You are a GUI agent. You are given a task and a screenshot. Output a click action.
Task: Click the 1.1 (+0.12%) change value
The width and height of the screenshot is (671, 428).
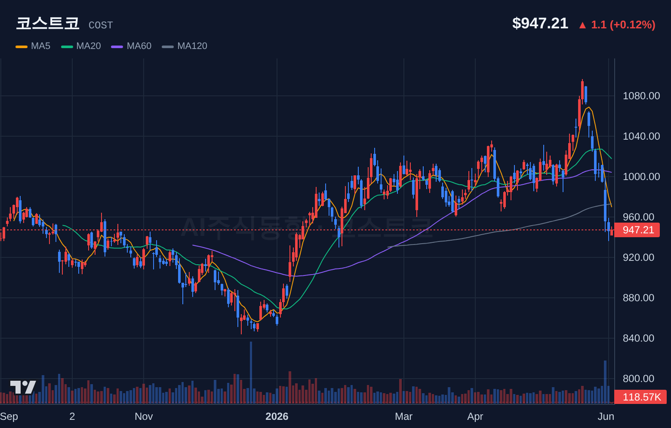[x=623, y=24]
